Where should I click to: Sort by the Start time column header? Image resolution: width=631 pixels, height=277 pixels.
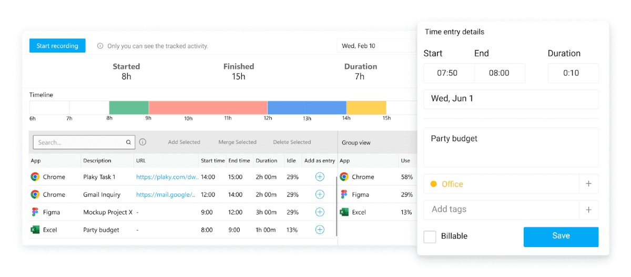coord(213,161)
